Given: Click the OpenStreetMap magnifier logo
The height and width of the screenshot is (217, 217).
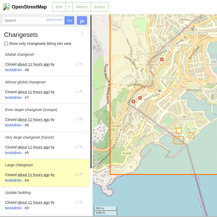Looking at the screenshot, I should point(6,7).
